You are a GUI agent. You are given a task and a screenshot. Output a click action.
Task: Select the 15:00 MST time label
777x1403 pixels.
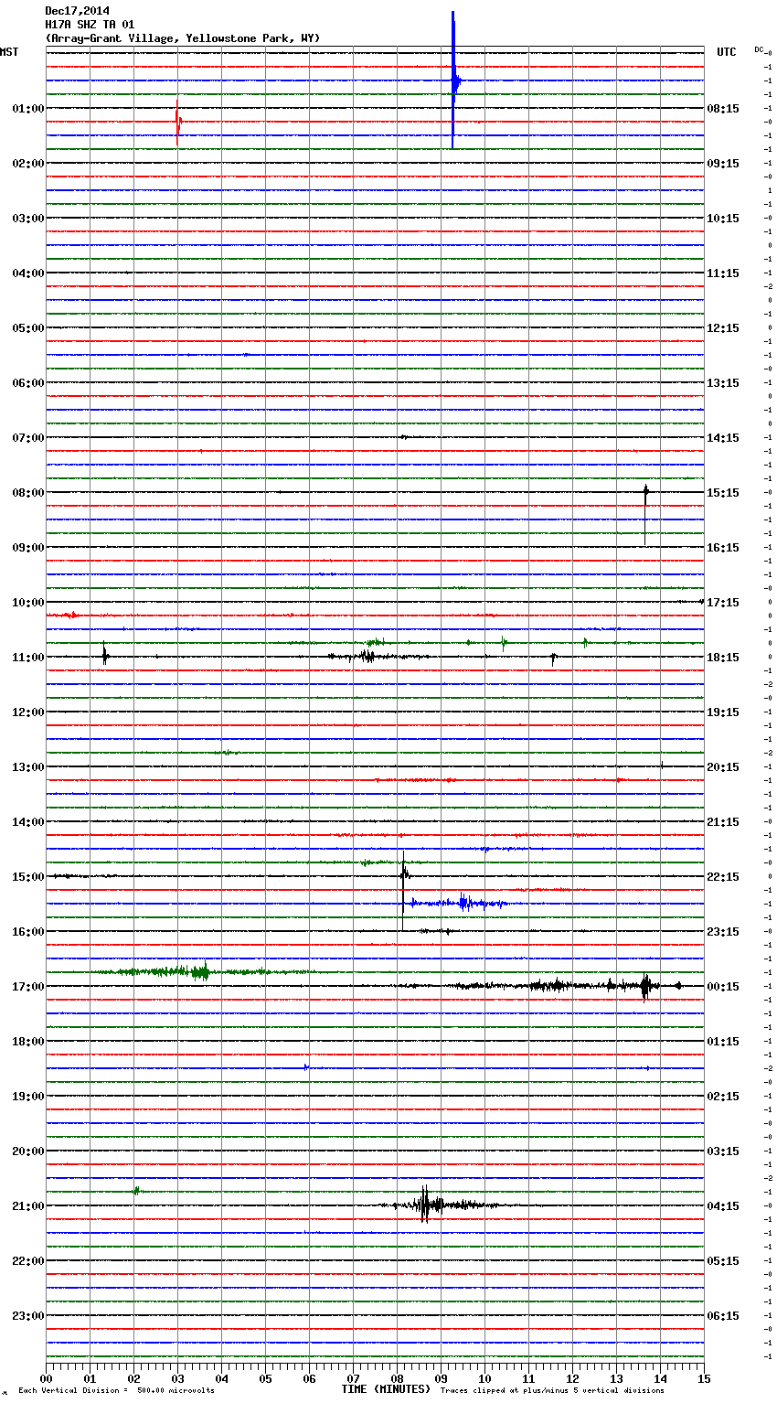[x=27, y=877]
